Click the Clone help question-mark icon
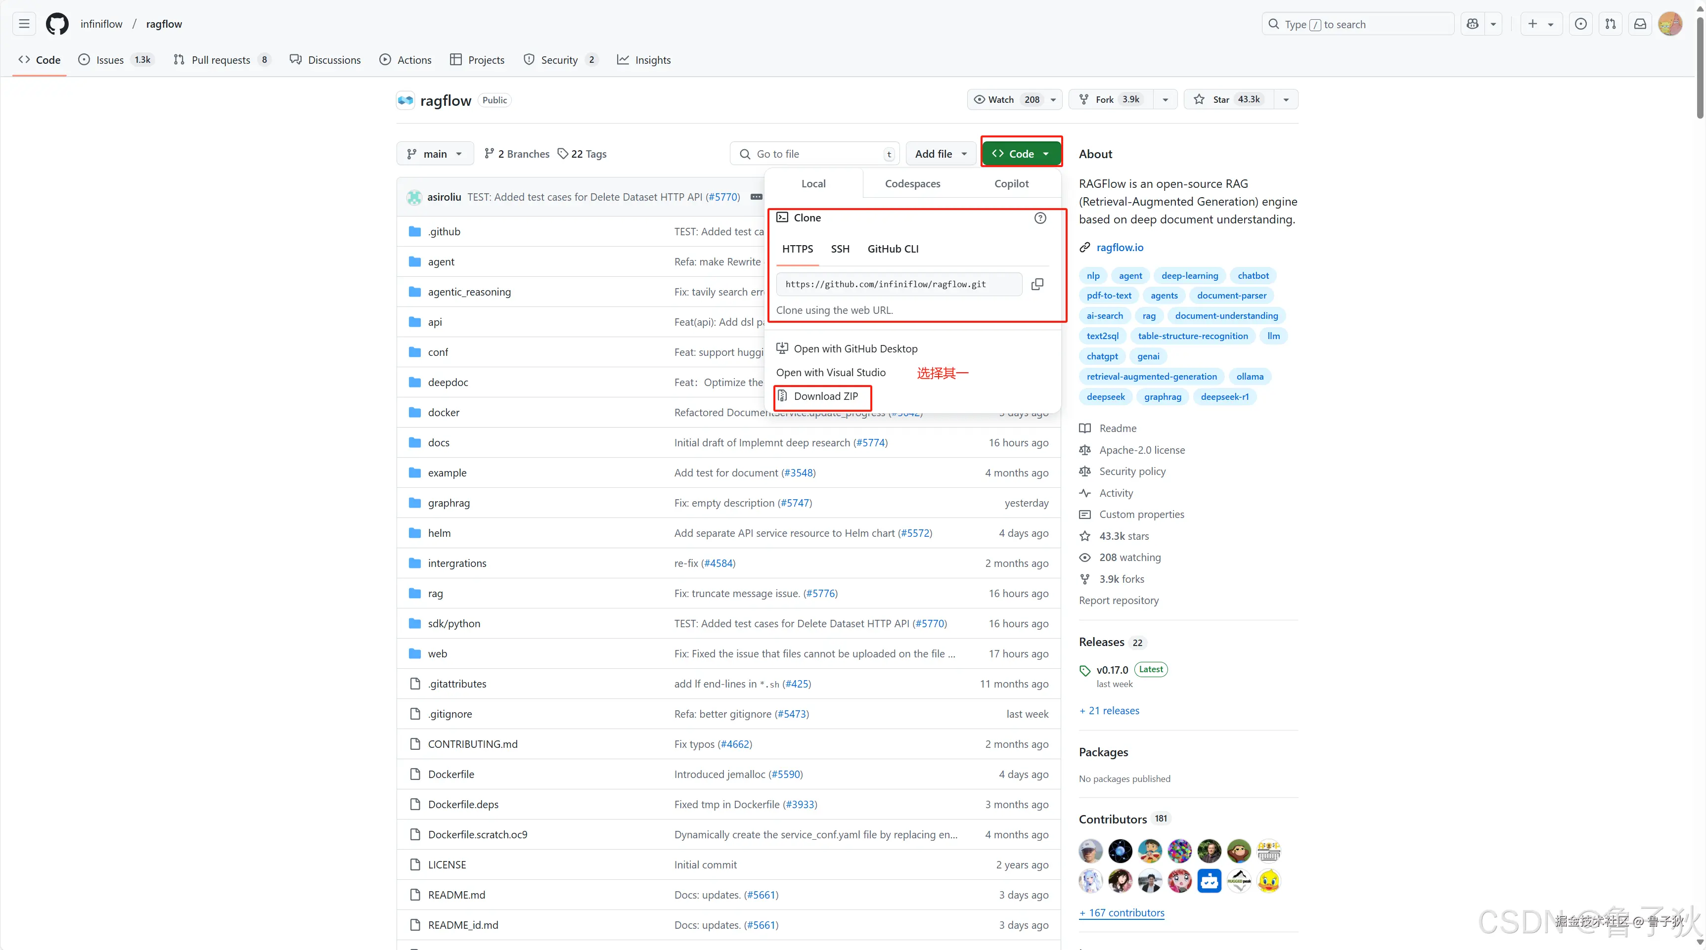The height and width of the screenshot is (950, 1706). 1040,218
